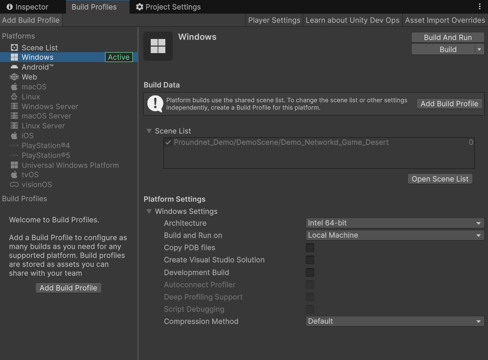Click the exclamation info icon in Build Data
488x360 pixels.
tap(155, 104)
